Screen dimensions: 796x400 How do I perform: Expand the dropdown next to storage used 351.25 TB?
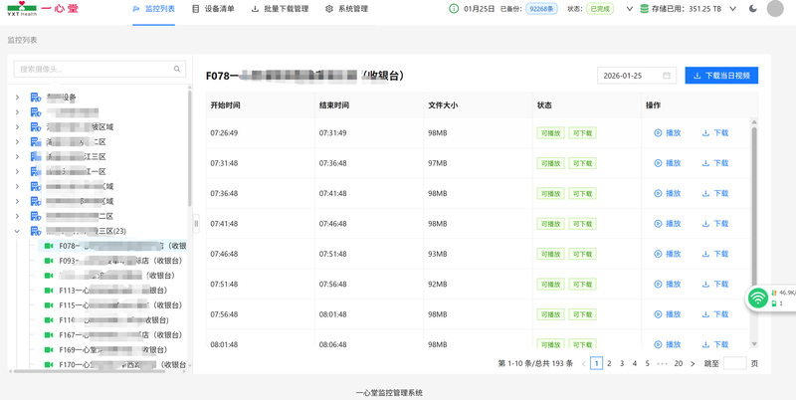coord(732,9)
